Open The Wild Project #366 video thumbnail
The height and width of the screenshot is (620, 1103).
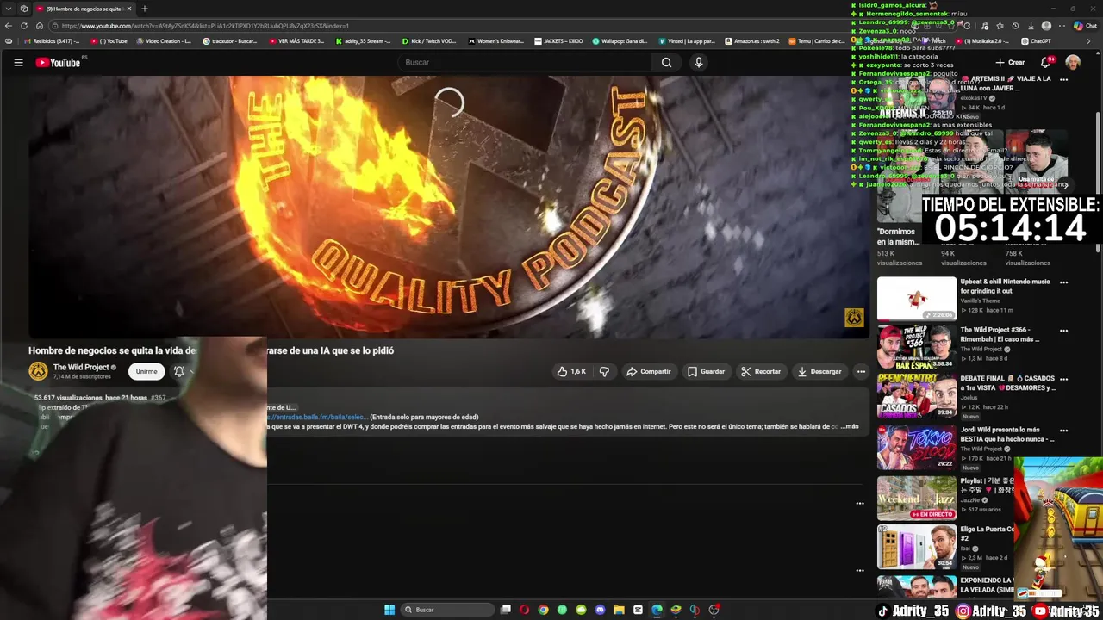[917, 346]
